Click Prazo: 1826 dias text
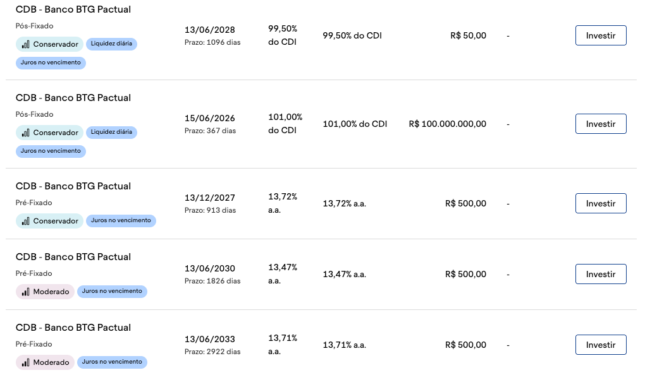Viewport: 645px width, 375px height. (x=212, y=281)
